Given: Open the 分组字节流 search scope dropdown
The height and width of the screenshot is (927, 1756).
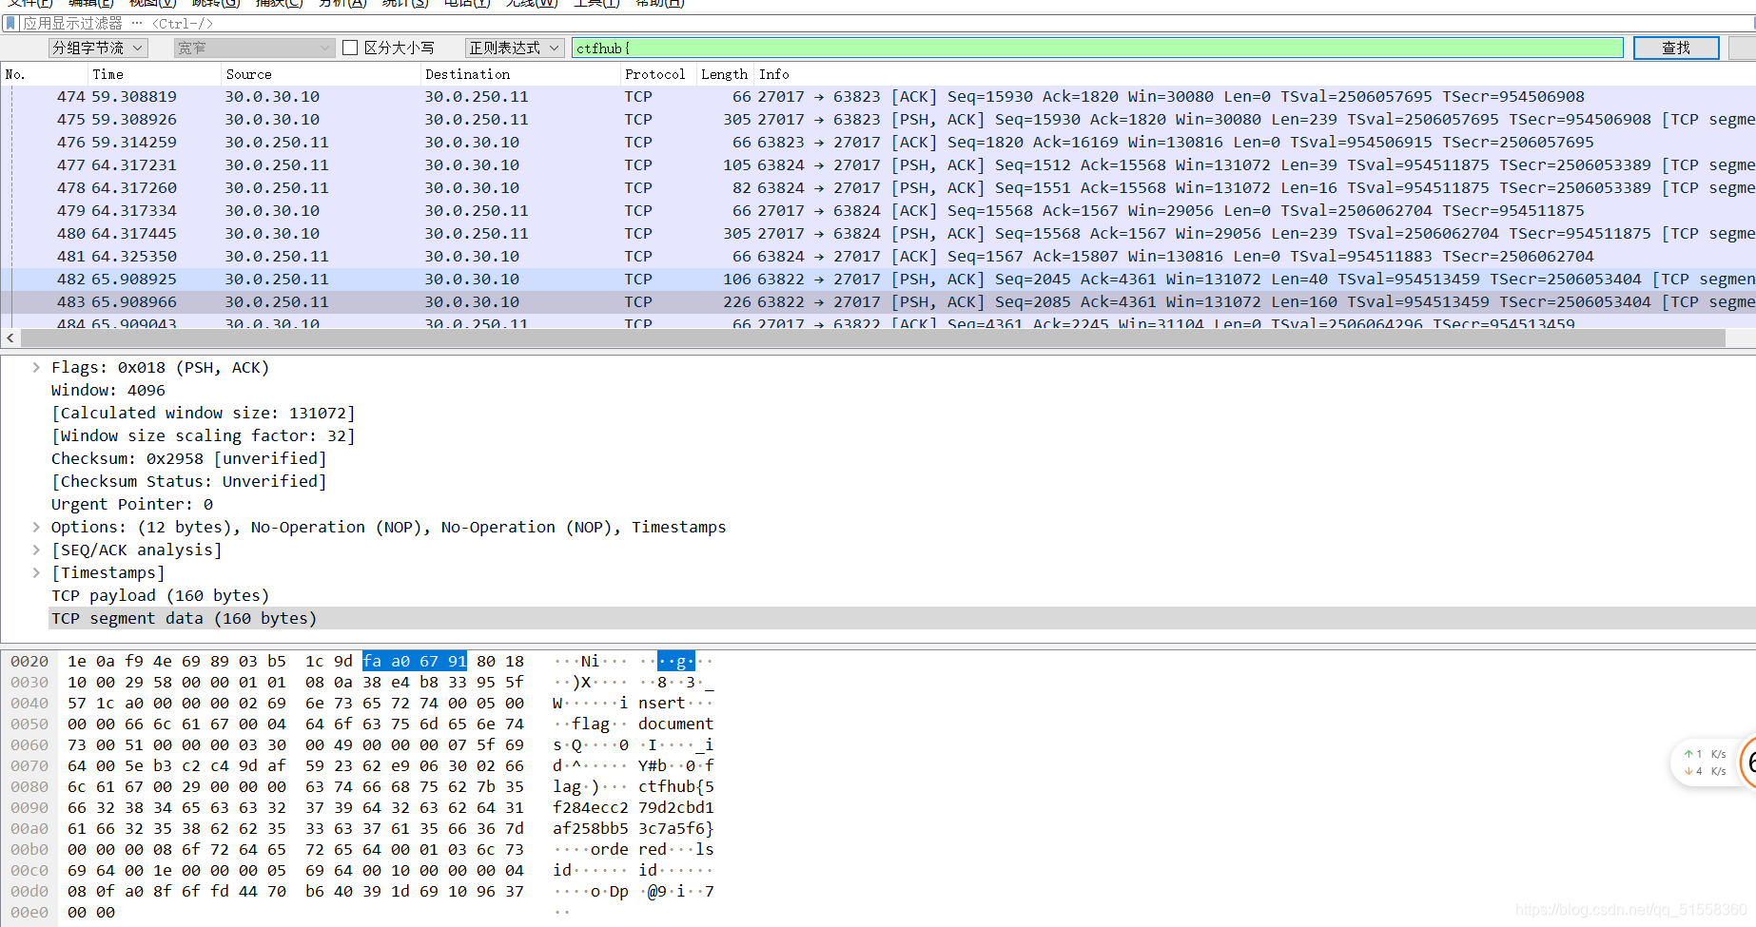Looking at the screenshot, I should (98, 48).
